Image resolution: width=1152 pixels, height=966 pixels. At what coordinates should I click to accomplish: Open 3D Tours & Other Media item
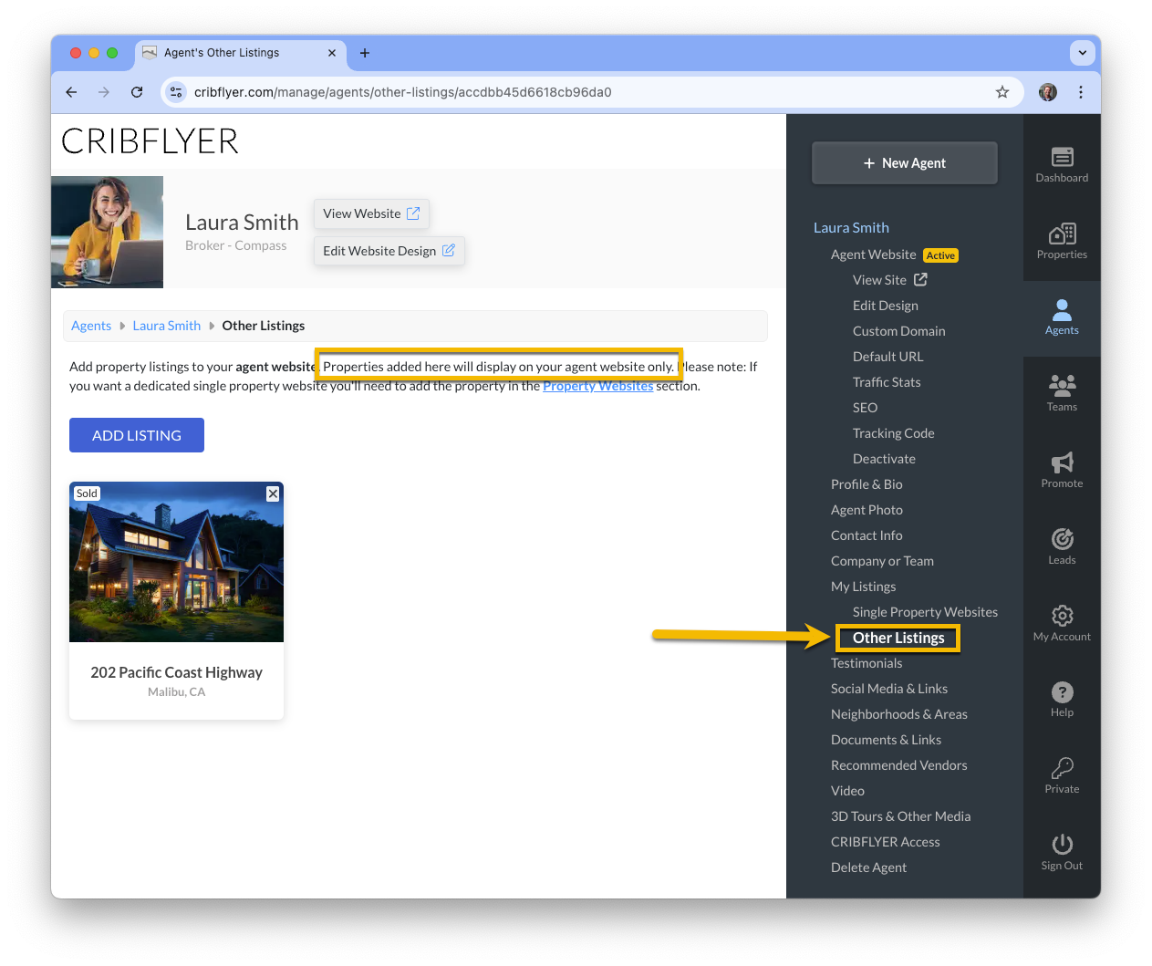click(900, 816)
